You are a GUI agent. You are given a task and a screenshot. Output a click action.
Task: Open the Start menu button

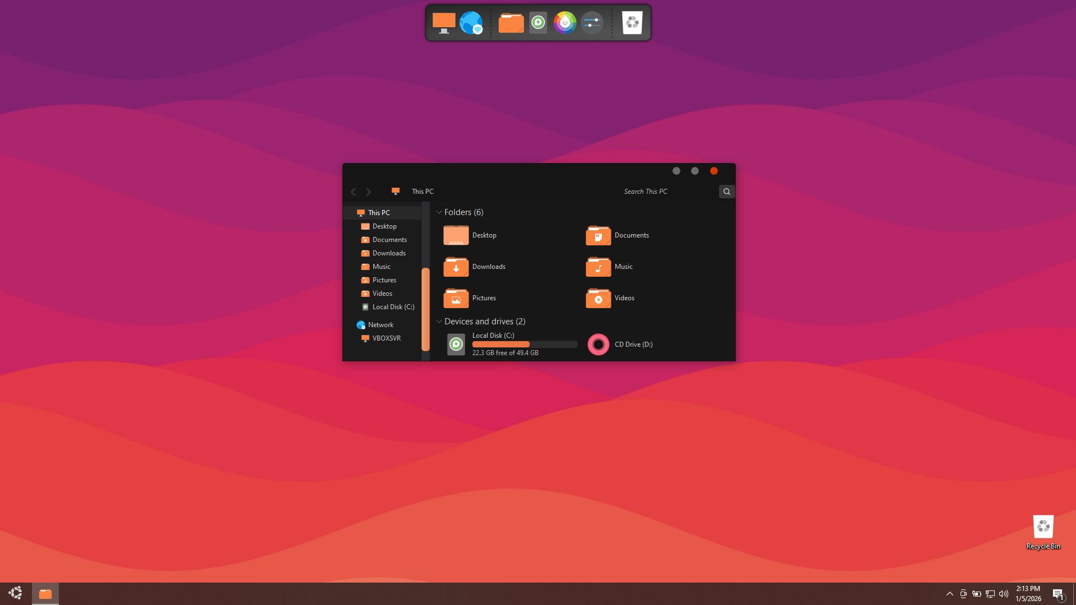pos(15,593)
